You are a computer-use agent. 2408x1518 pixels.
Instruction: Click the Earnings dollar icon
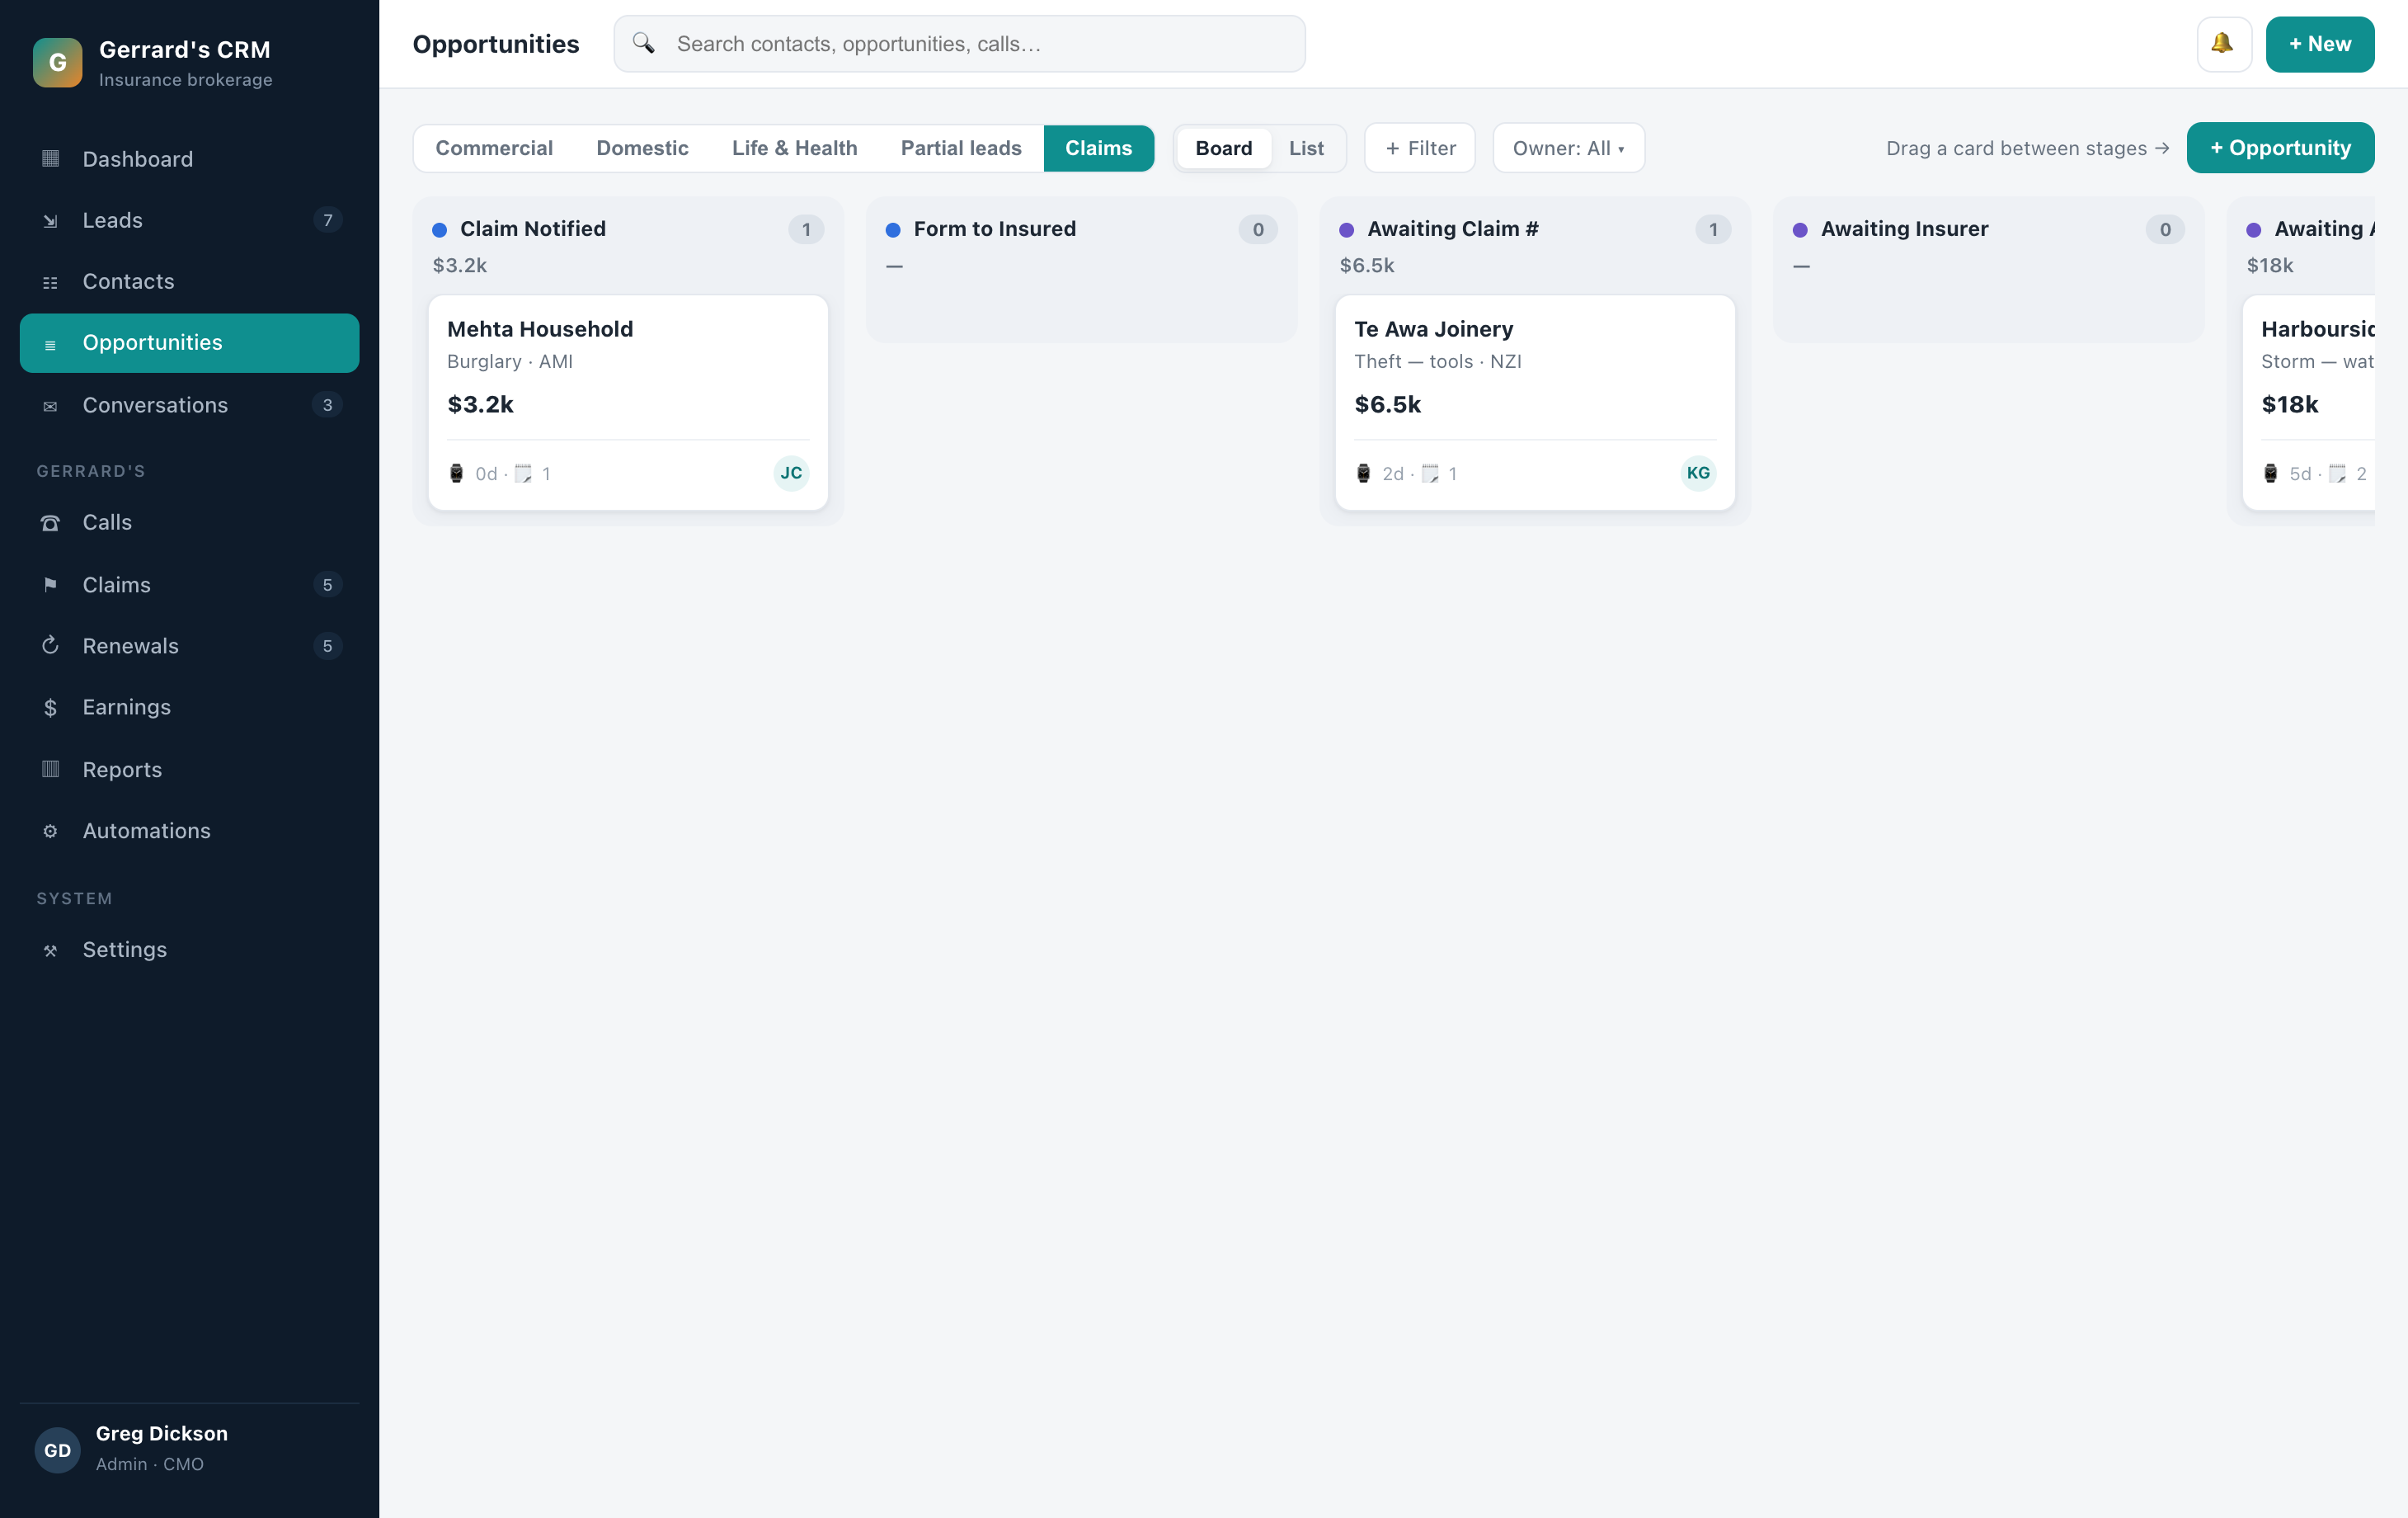[x=50, y=708]
